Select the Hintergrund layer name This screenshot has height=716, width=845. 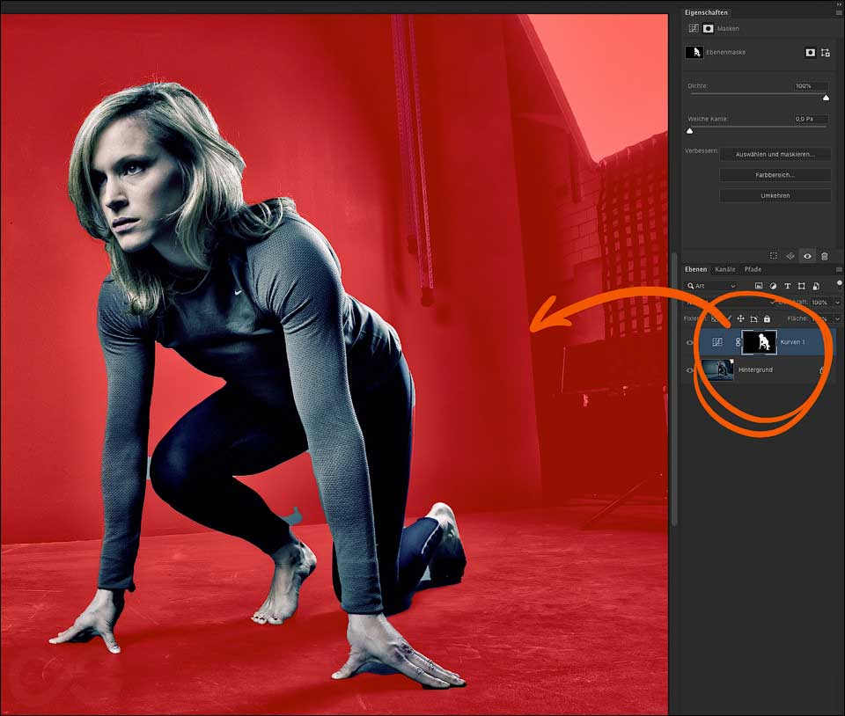point(755,369)
